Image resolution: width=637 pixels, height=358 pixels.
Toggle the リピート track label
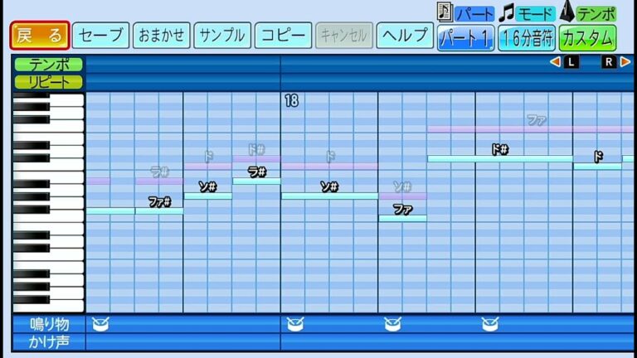click(48, 81)
